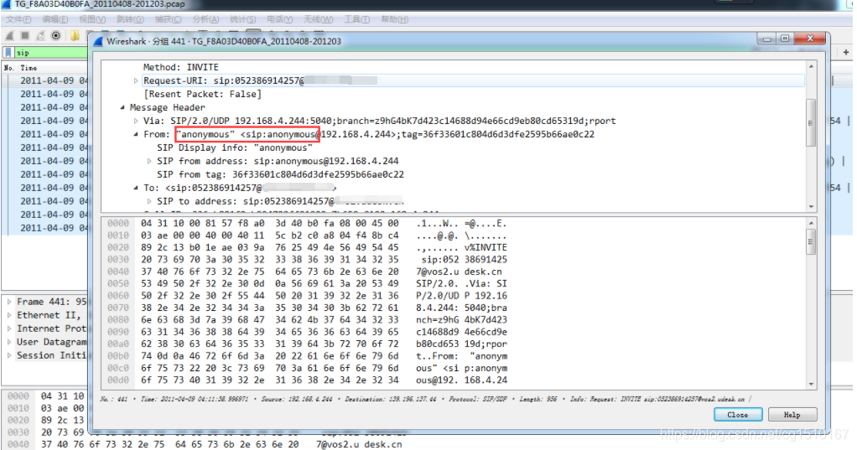Image resolution: width=857 pixels, height=450 pixels.
Task: Add a filter button with the plus icon
Action: click(x=845, y=53)
